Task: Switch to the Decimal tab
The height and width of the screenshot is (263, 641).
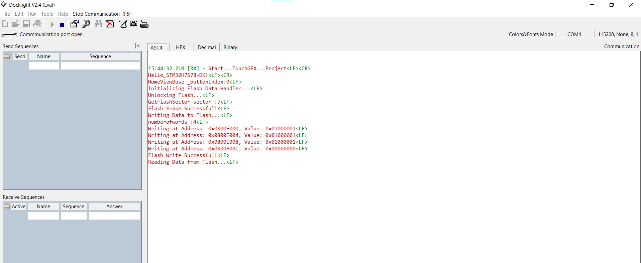Action: point(207,47)
